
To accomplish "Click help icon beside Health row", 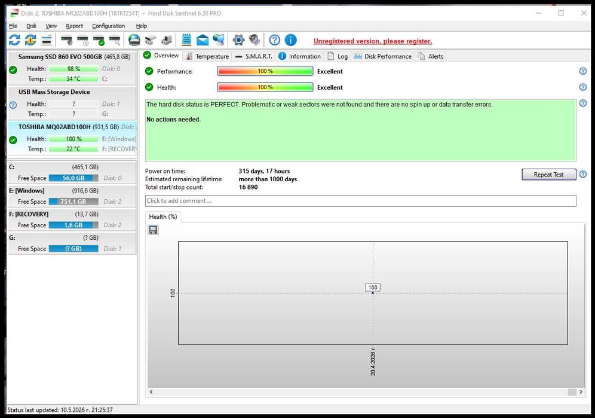I will 583,87.
